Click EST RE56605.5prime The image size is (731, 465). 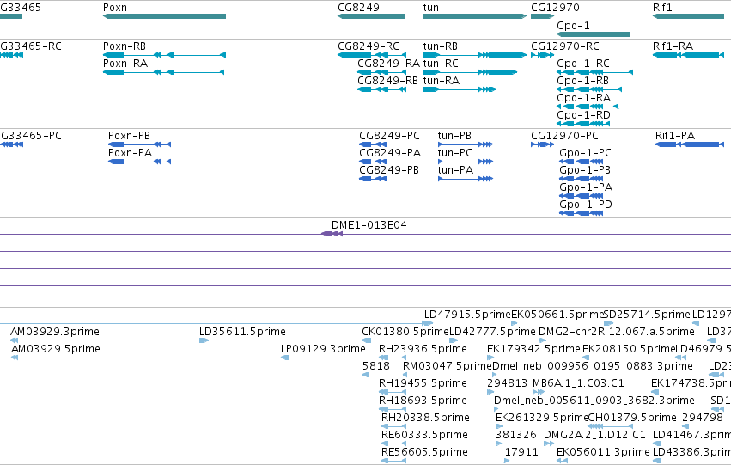[x=393, y=461]
